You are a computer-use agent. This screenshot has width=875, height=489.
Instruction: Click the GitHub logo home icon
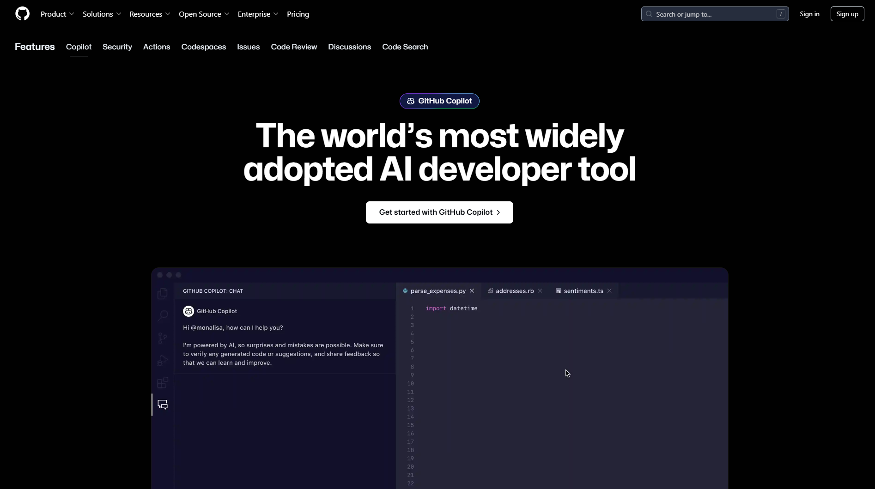tap(22, 14)
